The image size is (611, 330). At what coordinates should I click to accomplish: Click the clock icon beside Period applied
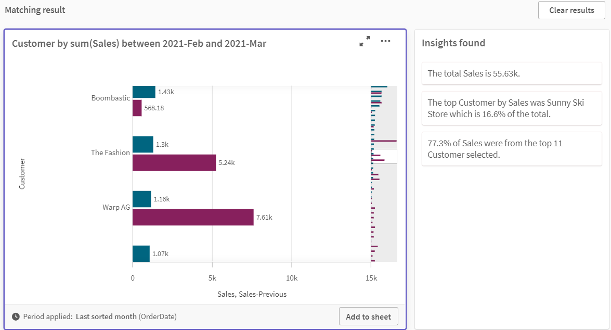point(16,316)
